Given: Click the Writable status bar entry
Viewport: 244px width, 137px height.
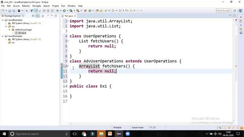Looking at the screenshot, I should [117, 127].
